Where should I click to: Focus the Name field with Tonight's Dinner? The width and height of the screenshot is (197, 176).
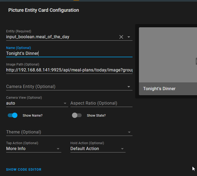pyautogui.click(x=69, y=53)
